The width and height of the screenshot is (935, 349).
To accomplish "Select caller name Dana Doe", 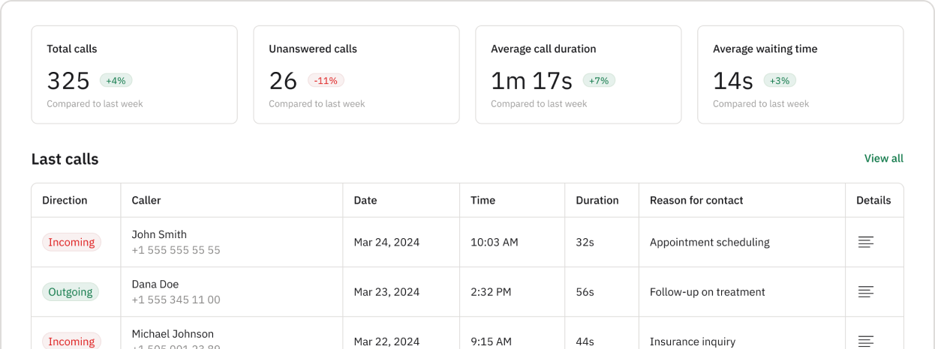I will point(155,285).
